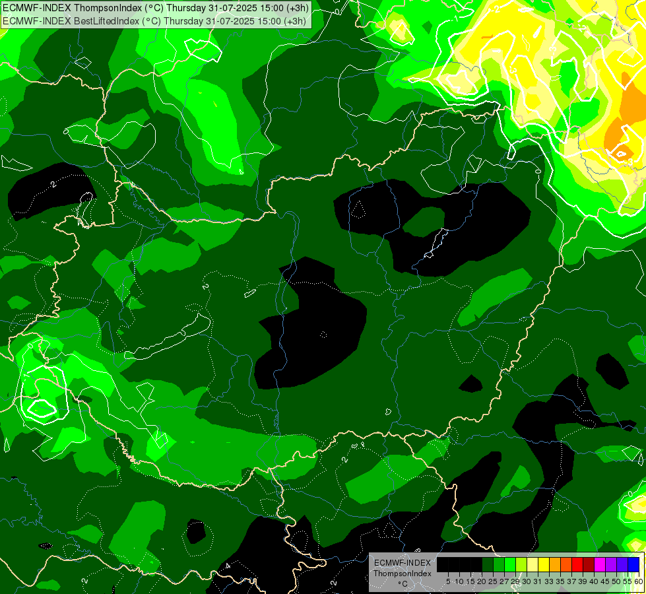Click the legend's ECMWF-INDEX label

403,563
